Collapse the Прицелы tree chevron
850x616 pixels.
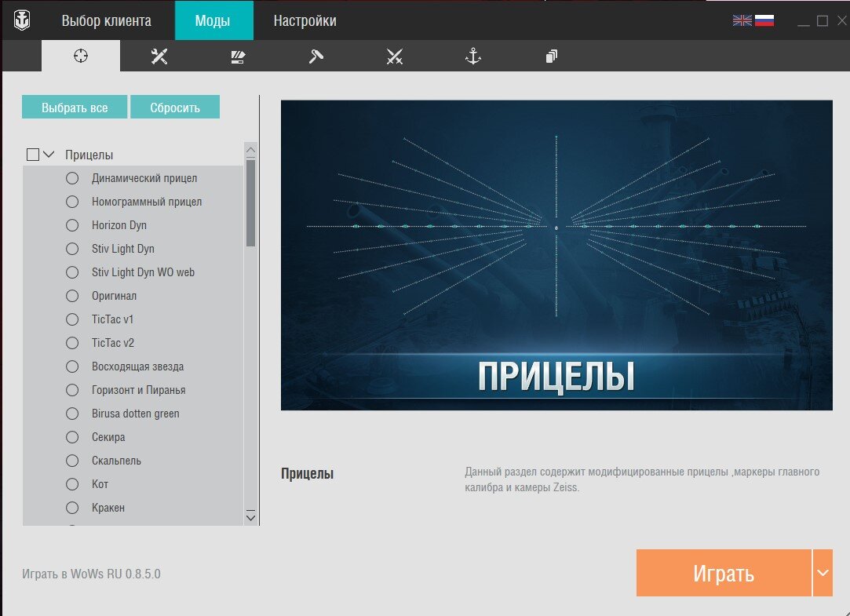(x=49, y=155)
